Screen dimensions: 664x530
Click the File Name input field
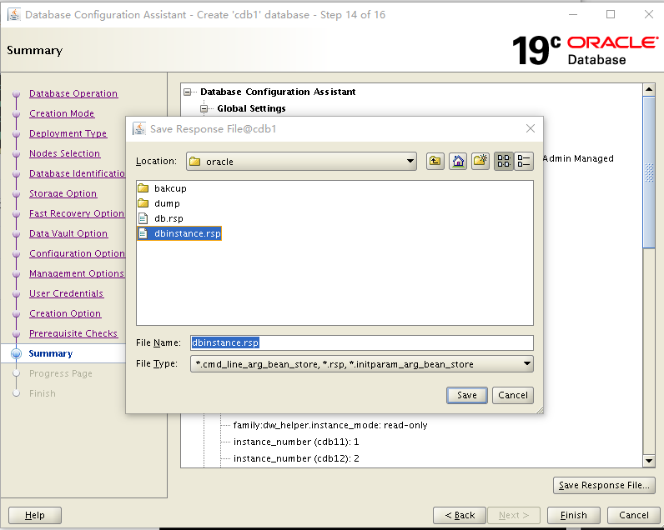click(362, 342)
